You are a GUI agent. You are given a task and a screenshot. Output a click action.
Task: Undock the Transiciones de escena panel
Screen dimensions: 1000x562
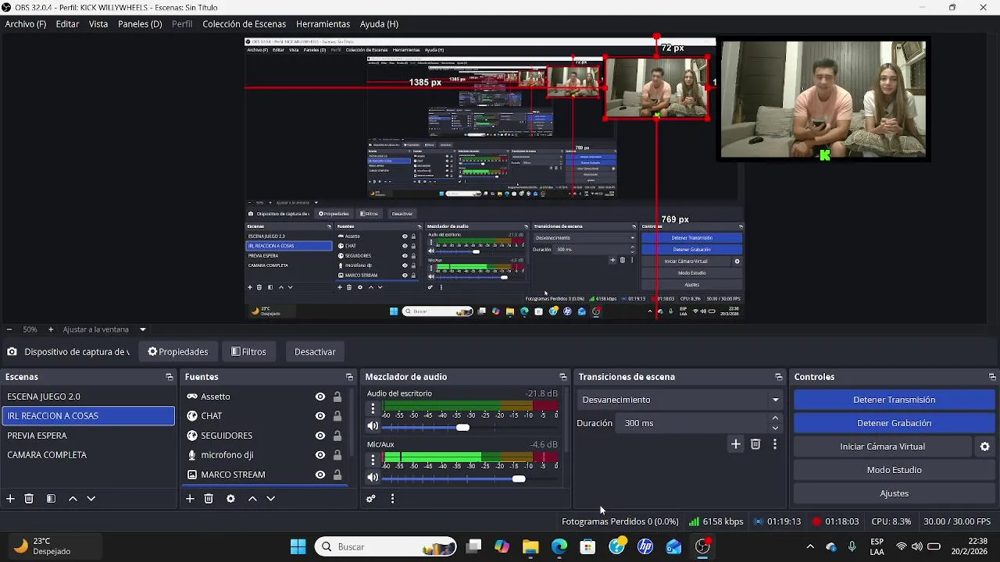[x=778, y=377]
